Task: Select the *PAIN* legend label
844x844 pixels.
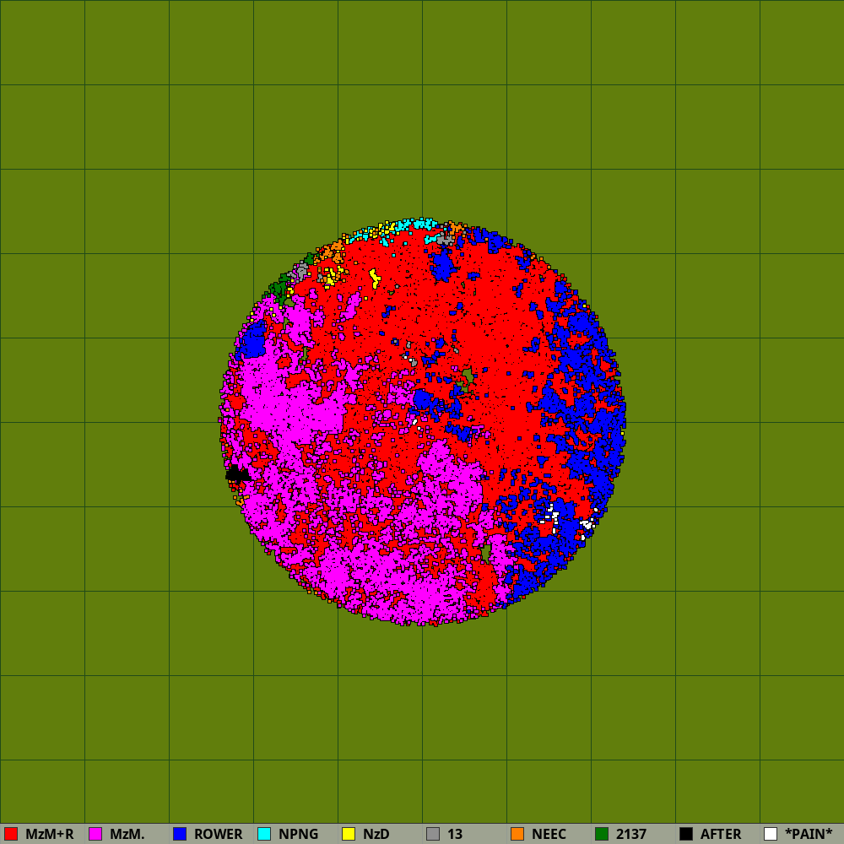Action: point(809,834)
